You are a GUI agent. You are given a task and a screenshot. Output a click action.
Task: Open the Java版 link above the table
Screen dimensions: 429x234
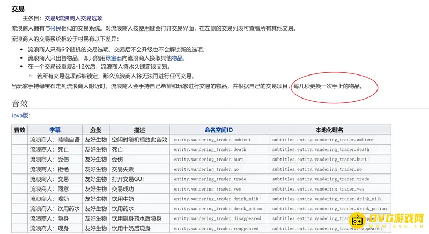point(20,115)
